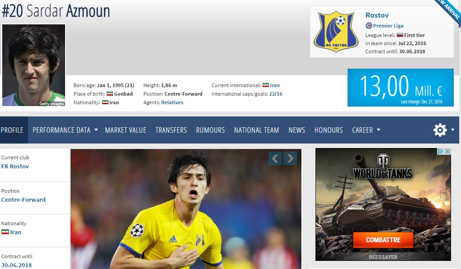Click the AdChoices info icon
461x269 pixels.
440,152
